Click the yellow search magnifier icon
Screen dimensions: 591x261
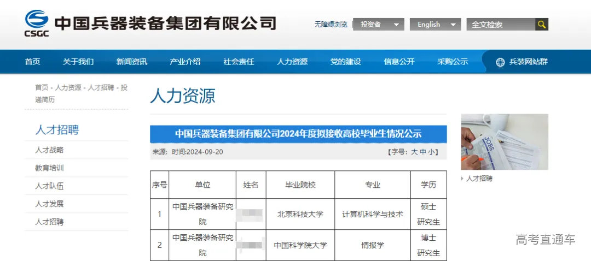coord(542,25)
